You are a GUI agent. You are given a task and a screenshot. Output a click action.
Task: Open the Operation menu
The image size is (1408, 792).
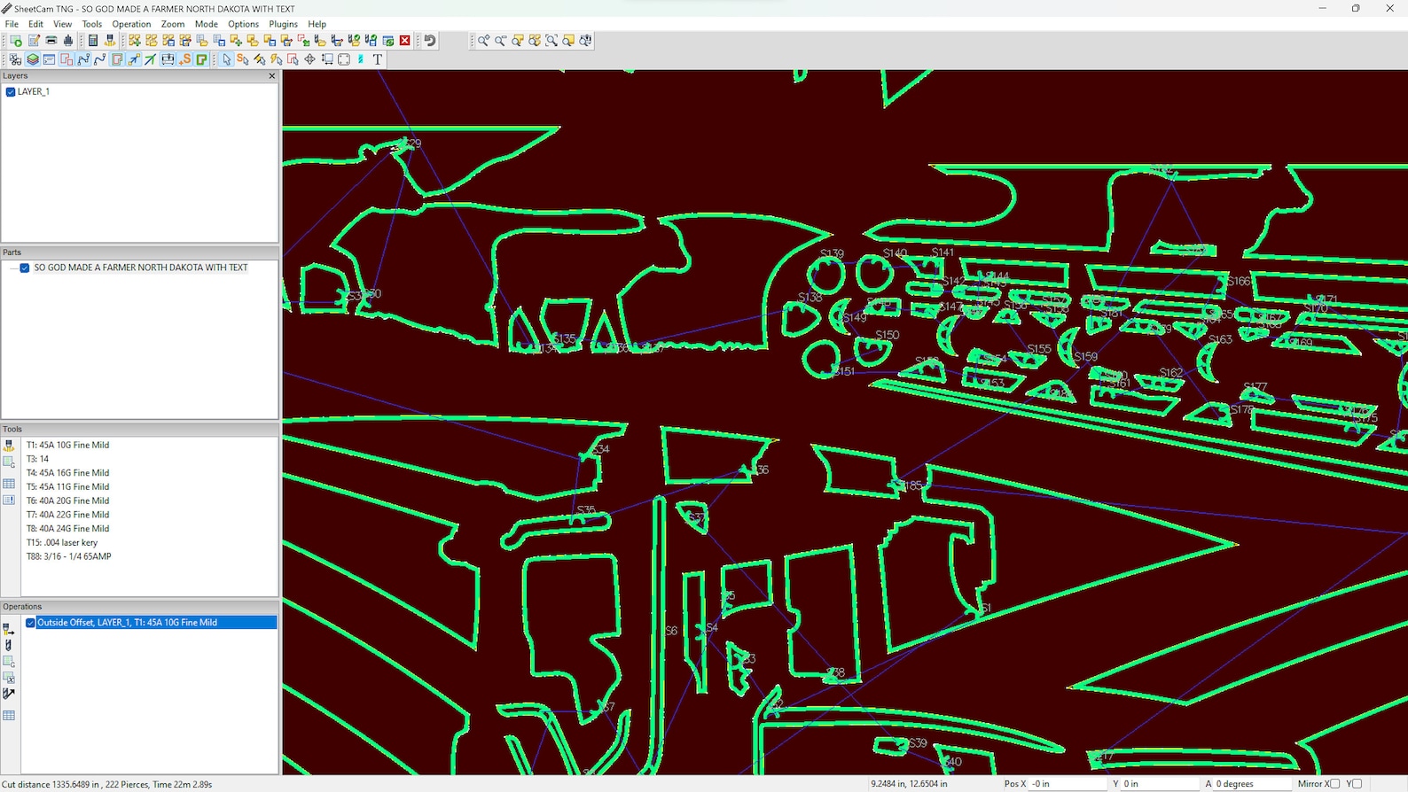pos(131,24)
